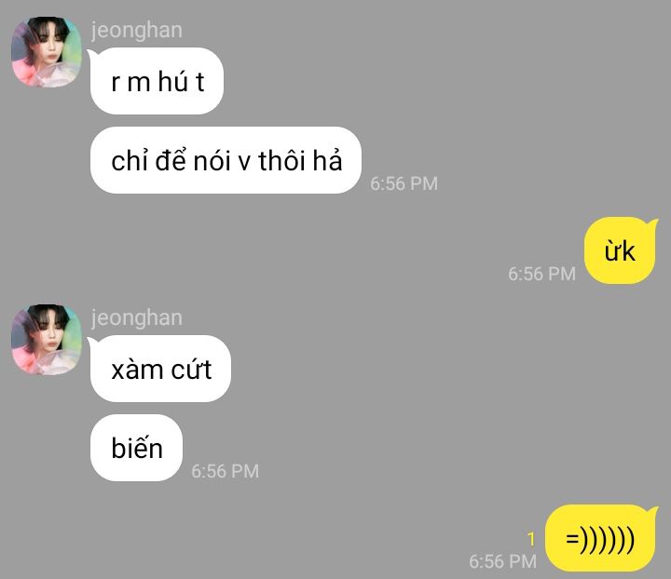
Task: Open jeonghan's profile picture above 'r m hú t'
Action: [47, 52]
